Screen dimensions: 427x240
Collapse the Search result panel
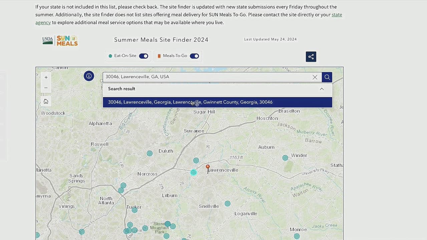[x=322, y=89]
